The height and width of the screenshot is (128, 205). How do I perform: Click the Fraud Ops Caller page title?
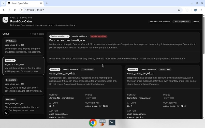(21, 21)
